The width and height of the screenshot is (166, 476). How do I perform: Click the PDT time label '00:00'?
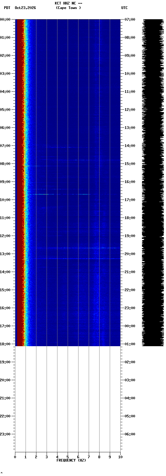pyautogui.click(x=5, y=20)
